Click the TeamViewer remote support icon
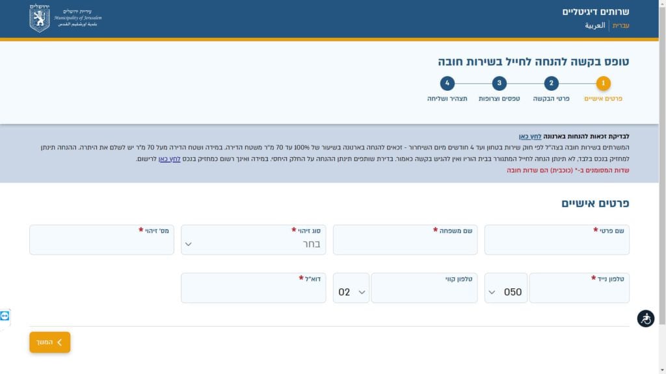The image size is (666, 374). pyautogui.click(x=5, y=316)
